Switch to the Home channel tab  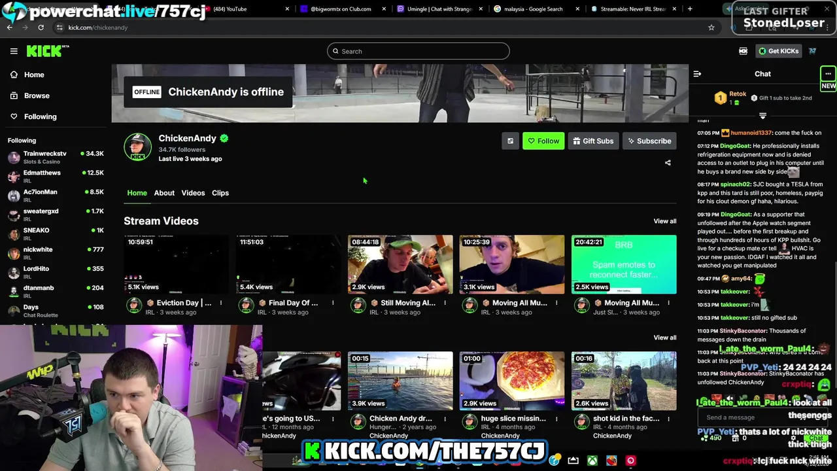point(137,193)
